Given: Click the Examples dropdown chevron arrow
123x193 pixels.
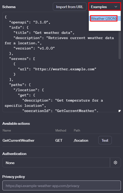Looking at the screenshot, I should [x=116, y=7].
